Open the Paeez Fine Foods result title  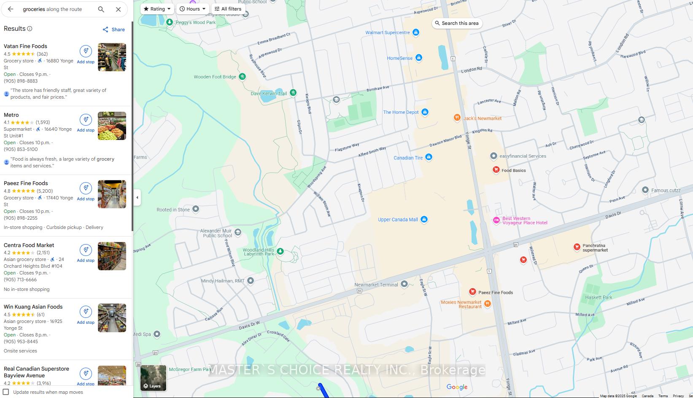[x=26, y=183]
